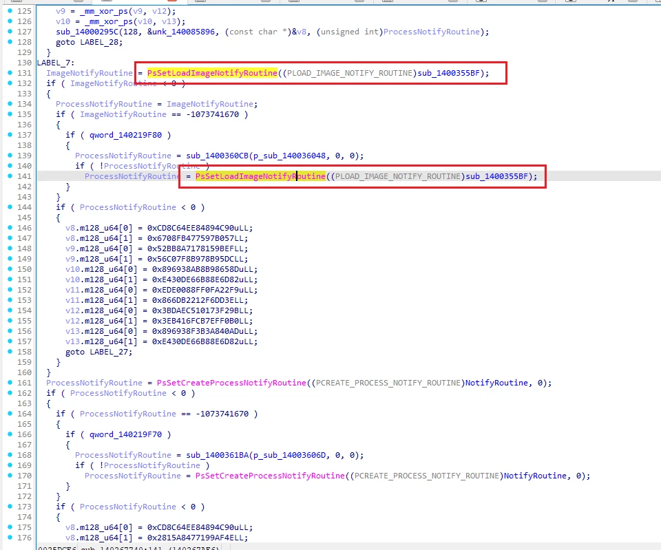This screenshot has width=661, height=550.
Task: Set a breakpoint dot at line 161
Action: tap(10, 383)
